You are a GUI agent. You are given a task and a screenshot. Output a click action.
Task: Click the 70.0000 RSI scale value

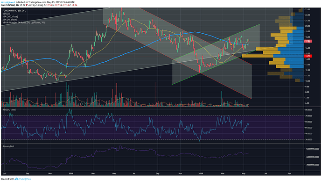309,116
